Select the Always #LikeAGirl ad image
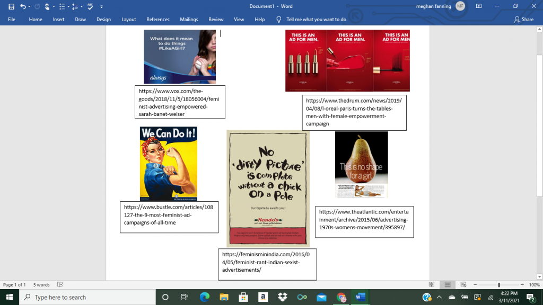Screen dimensions: 543x305 [180, 56]
